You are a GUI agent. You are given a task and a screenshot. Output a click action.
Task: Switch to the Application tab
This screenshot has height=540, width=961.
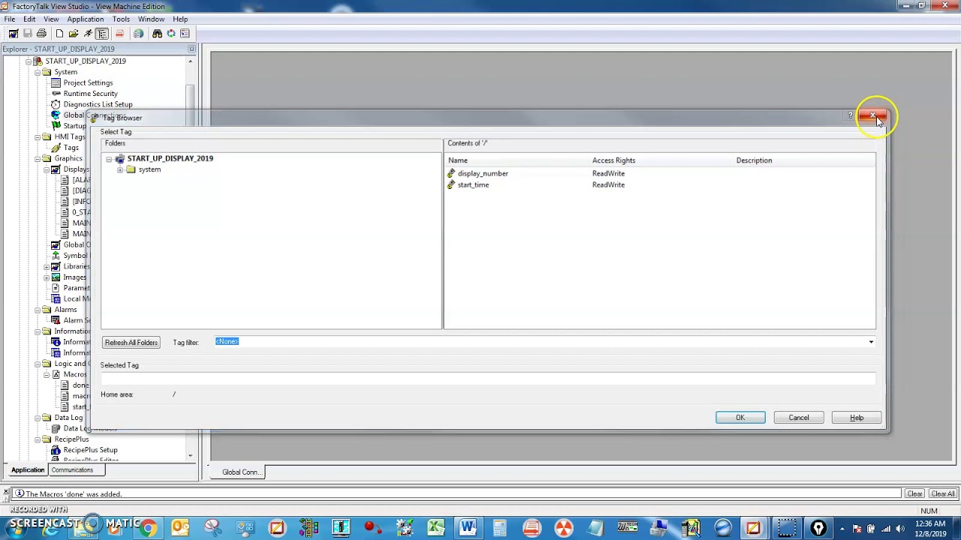pos(28,470)
